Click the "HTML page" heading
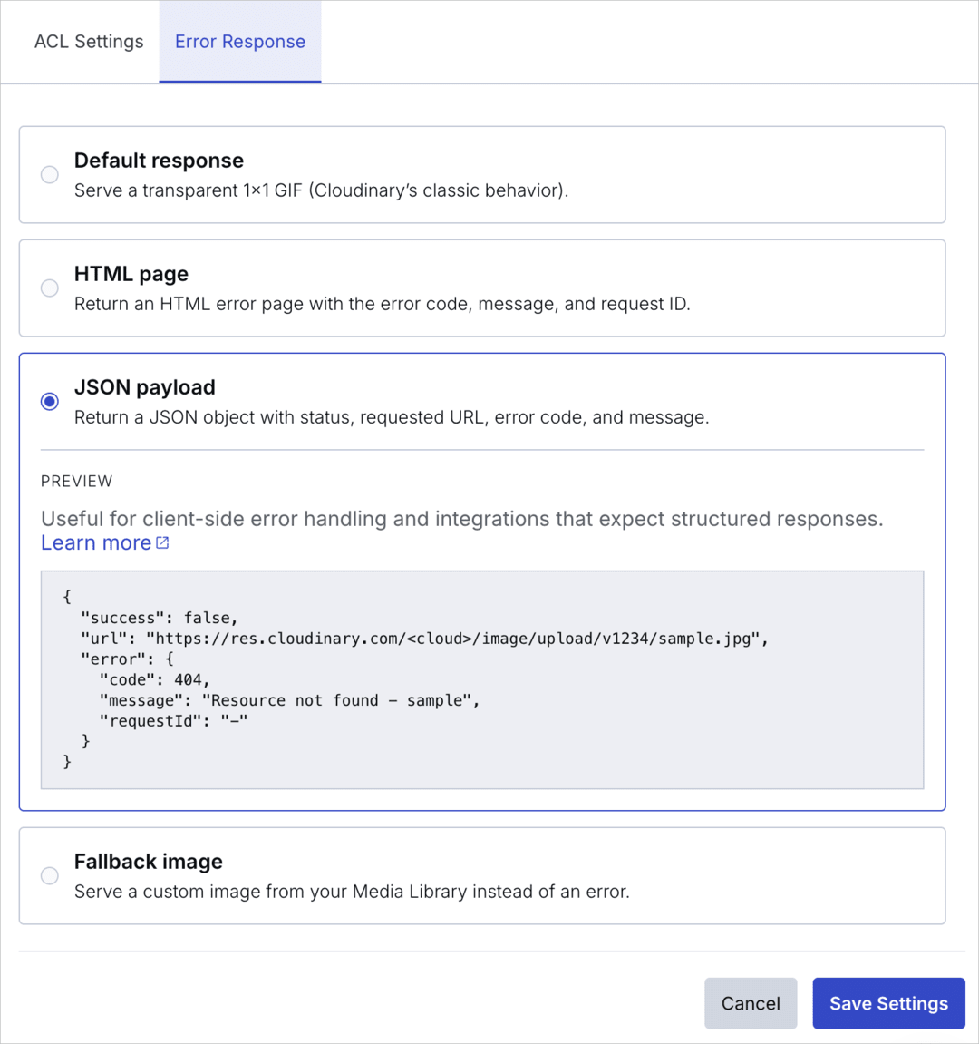Image resolution: width=979 pixels, height=1044 pixels. [131, 274]
